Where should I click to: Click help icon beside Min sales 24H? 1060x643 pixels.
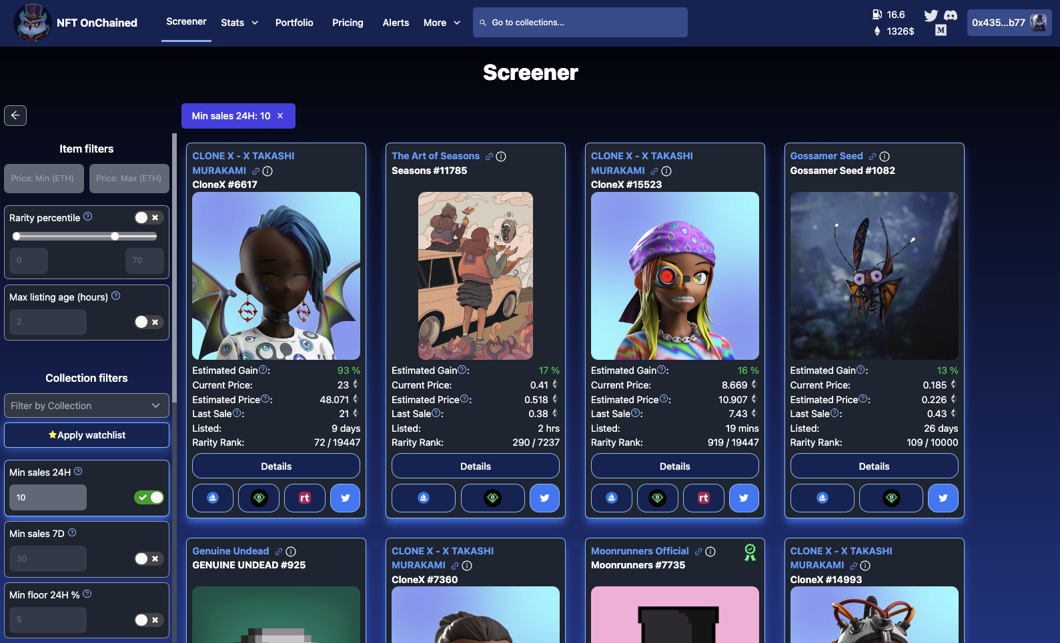[78, 471]
